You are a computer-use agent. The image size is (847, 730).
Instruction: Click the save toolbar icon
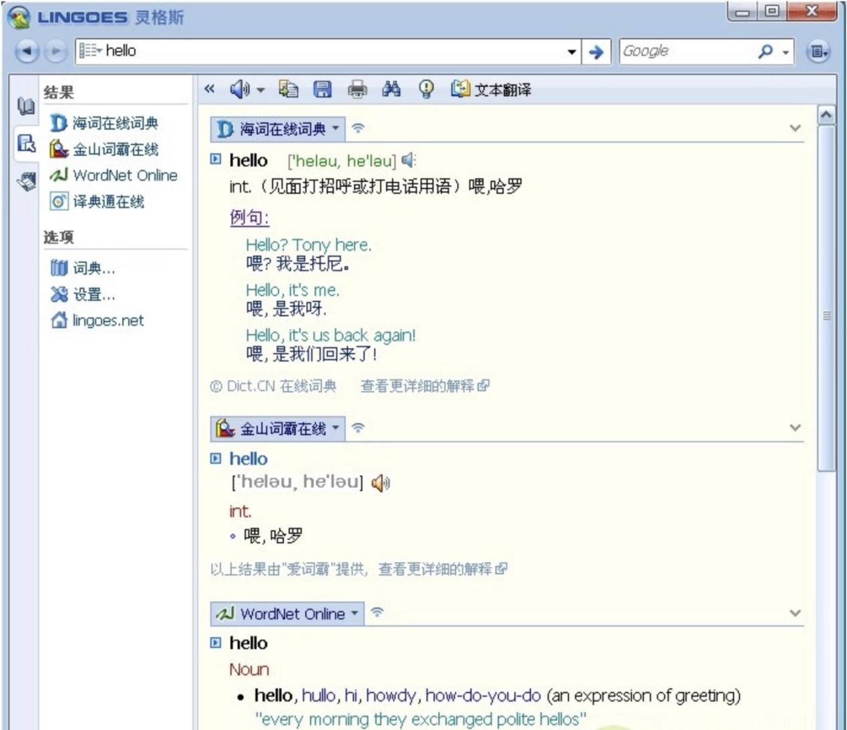pyautogui.click(x=323, y=89)
